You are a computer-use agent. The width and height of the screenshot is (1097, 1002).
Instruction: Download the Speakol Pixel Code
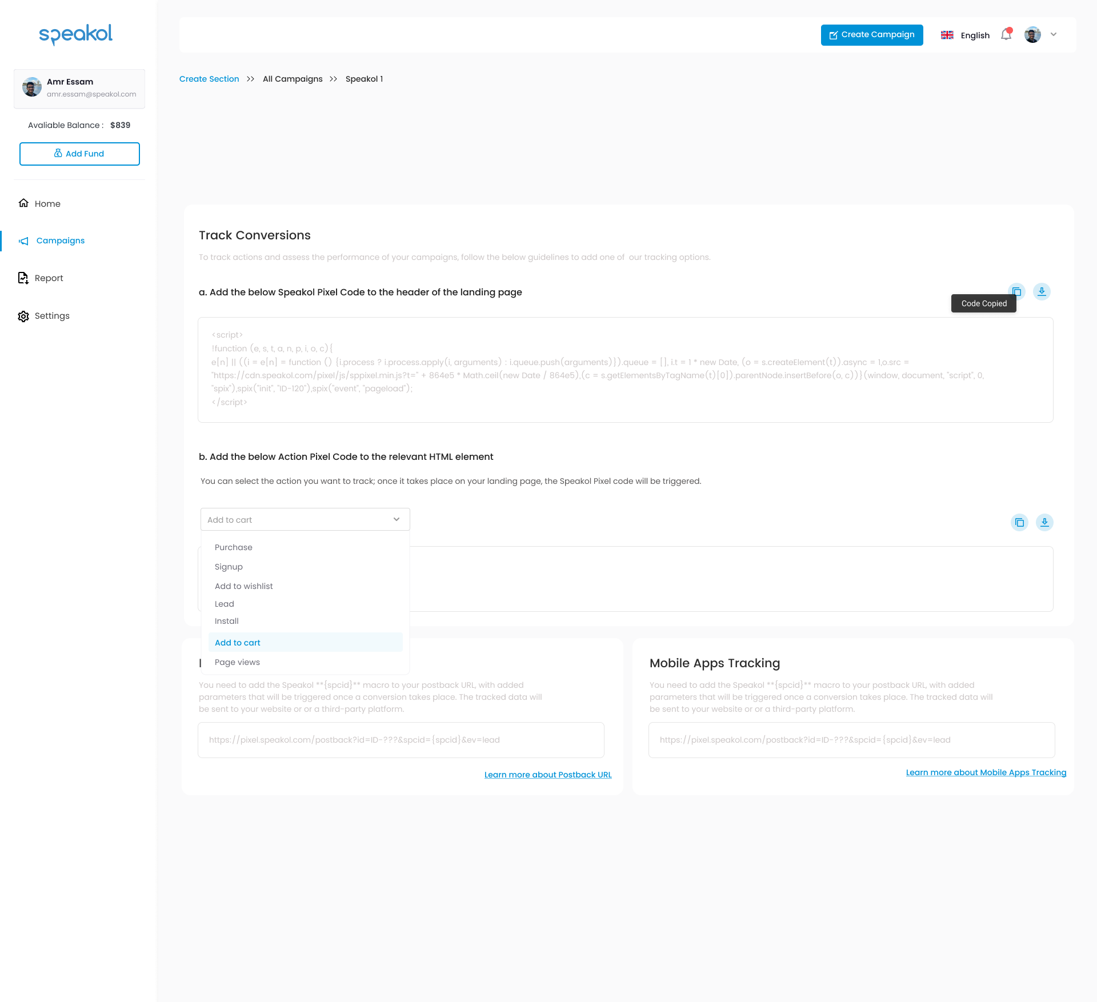[1042, 291]
